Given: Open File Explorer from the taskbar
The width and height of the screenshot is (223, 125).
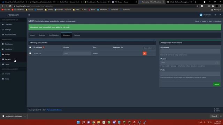Looking at the screenshot, I should pos(99,122).
